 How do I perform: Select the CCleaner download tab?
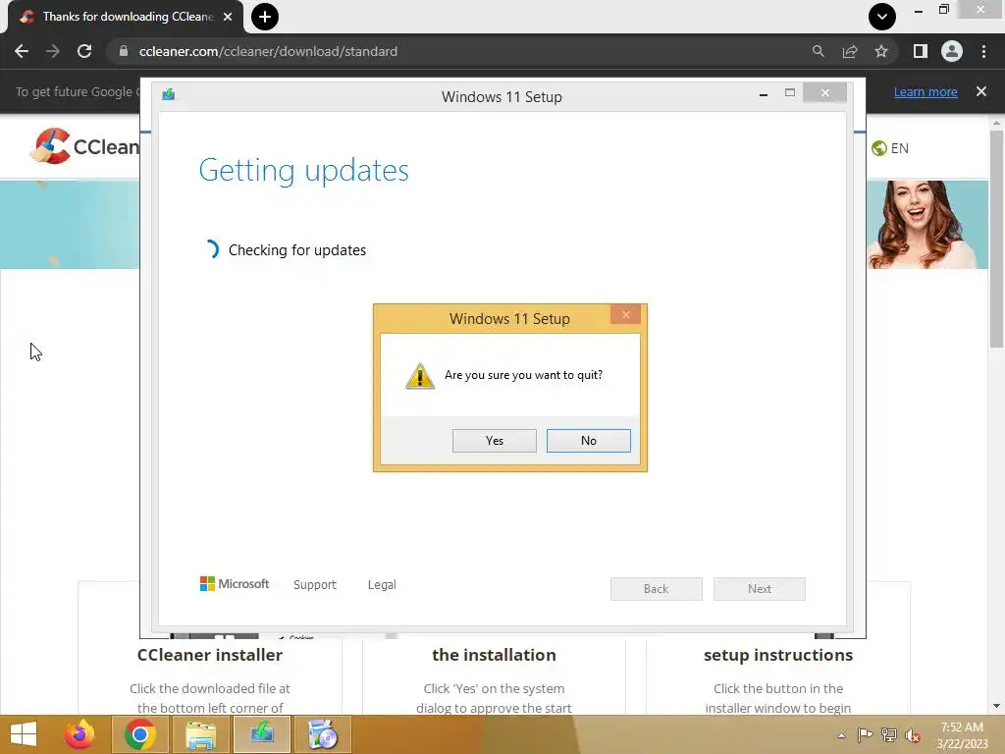click(x=127, y=17)
